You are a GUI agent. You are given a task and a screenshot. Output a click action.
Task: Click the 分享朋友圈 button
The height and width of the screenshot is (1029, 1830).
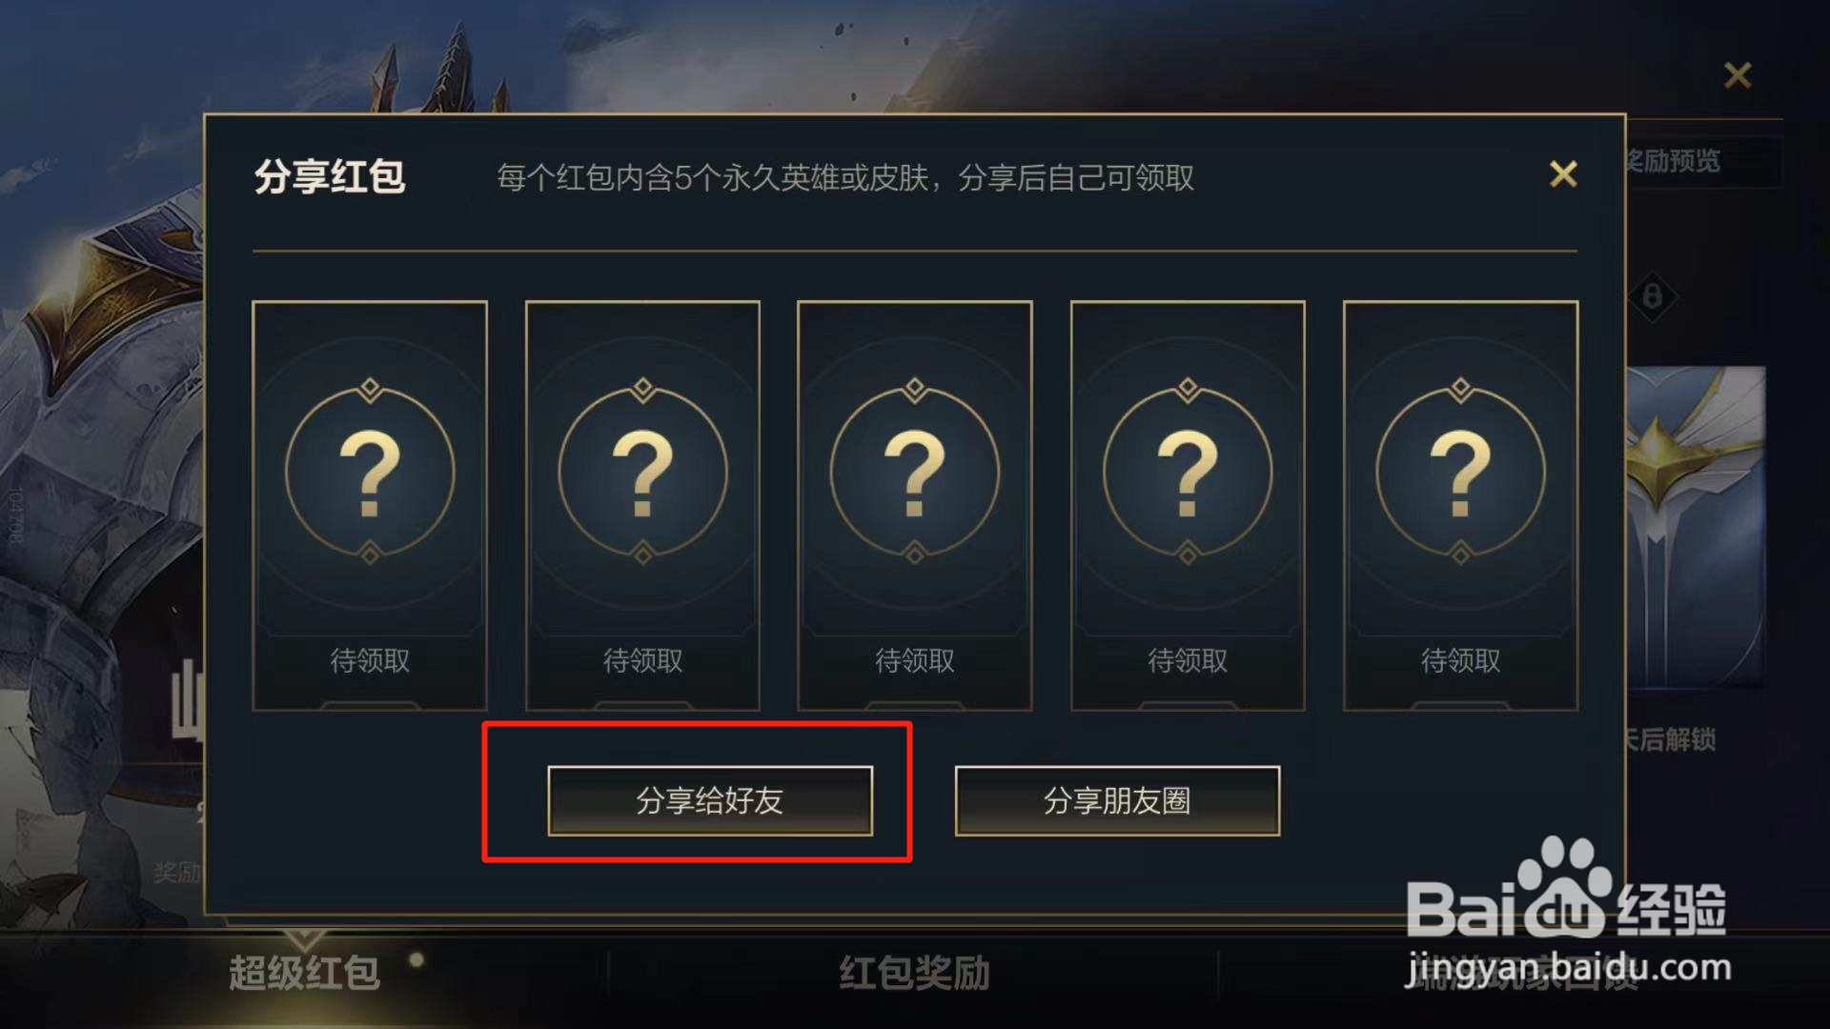(1117, 800)
